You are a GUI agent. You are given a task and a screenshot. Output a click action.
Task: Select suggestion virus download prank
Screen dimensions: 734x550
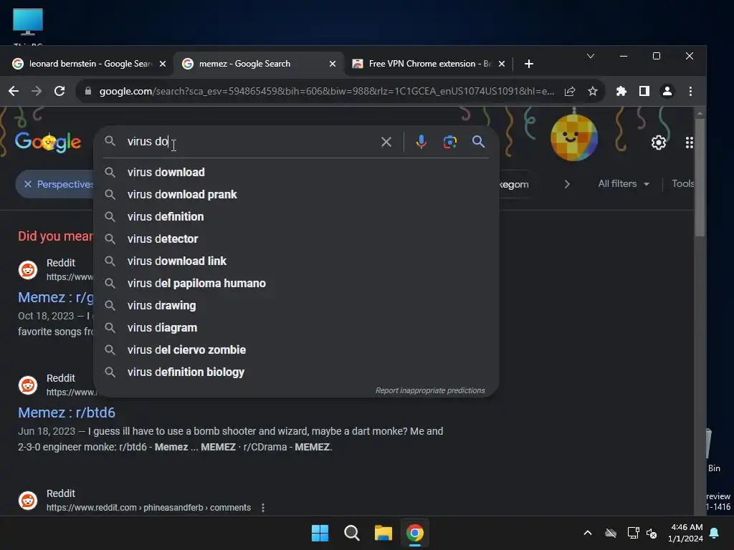tap(296, 195)
